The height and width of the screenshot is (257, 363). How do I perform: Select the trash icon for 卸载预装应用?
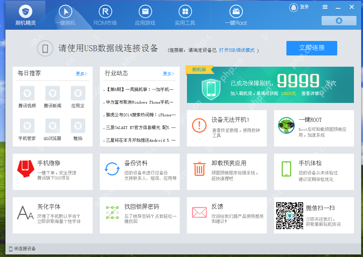point(199,169)
